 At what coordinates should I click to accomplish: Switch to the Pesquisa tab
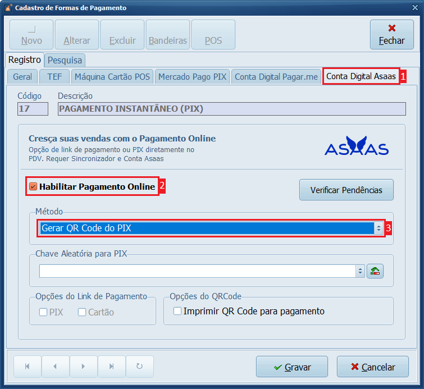65,60
